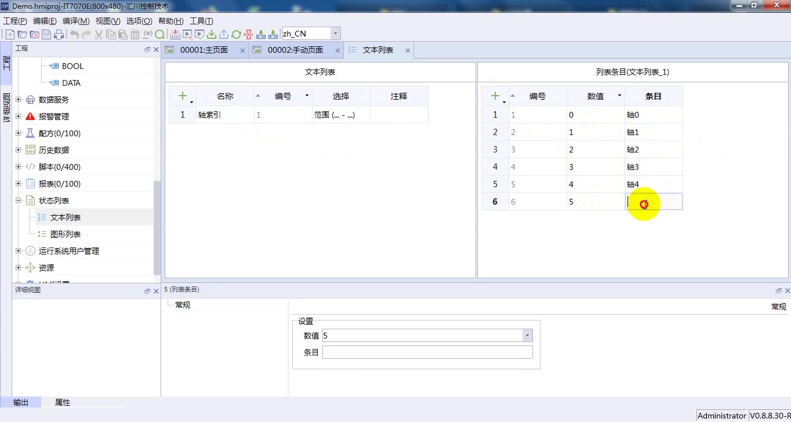791x422 pixels.
Task: Expand the 历史数据 tree node
Action: pyautogui.click(x=18, y=150)
